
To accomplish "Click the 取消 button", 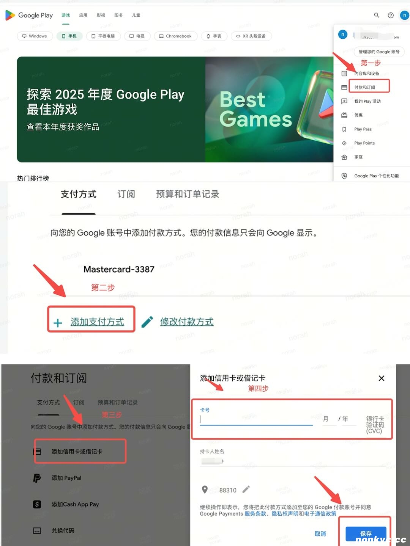I will point(320,533).
